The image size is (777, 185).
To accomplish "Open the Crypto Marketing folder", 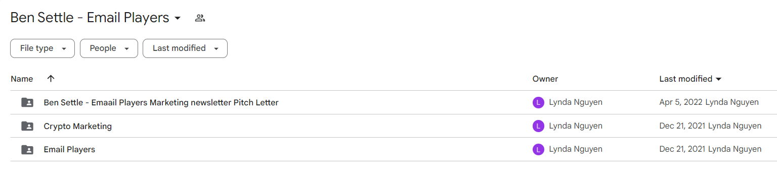I will tap(78, 126).
